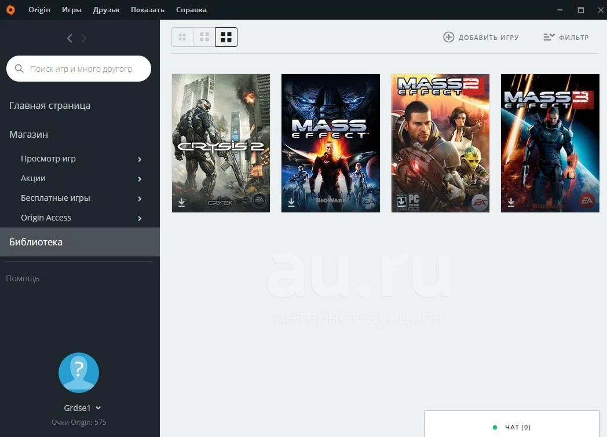607x437 pixels.
Task: Download Mass Effect 3 via its arrow icon
Action: coord(511,202)
